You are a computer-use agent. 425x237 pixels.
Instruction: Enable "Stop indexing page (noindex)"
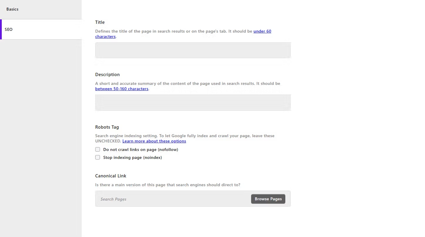pos(97,157)
